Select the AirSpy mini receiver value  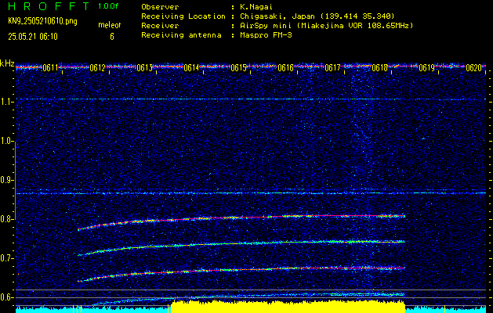(x=326, y=26)
